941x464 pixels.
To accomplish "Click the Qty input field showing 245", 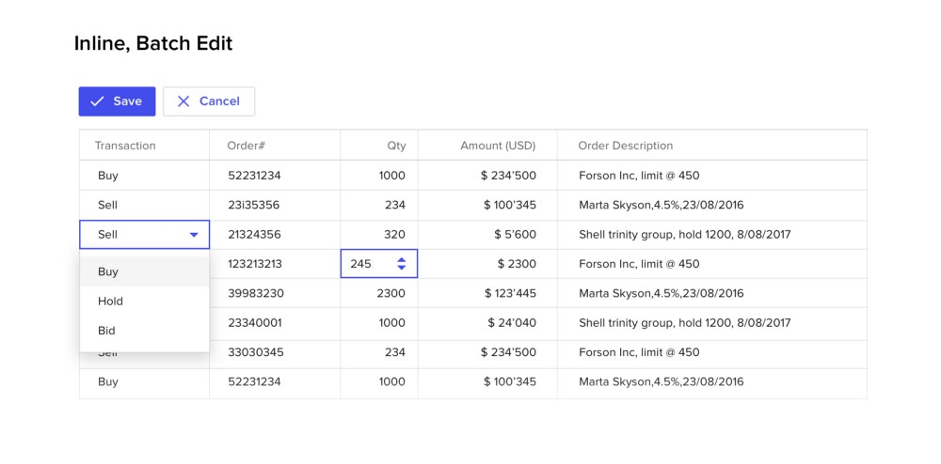I will click(367, 264).
